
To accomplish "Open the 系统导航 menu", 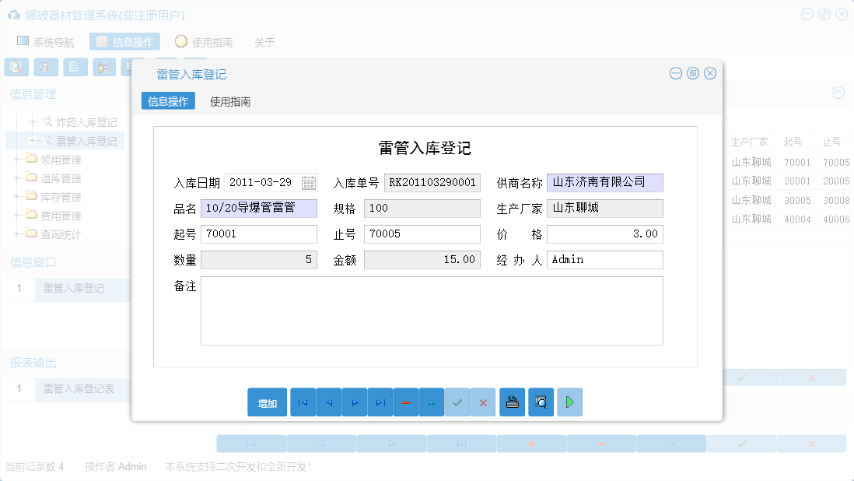I will coord(47,41).
